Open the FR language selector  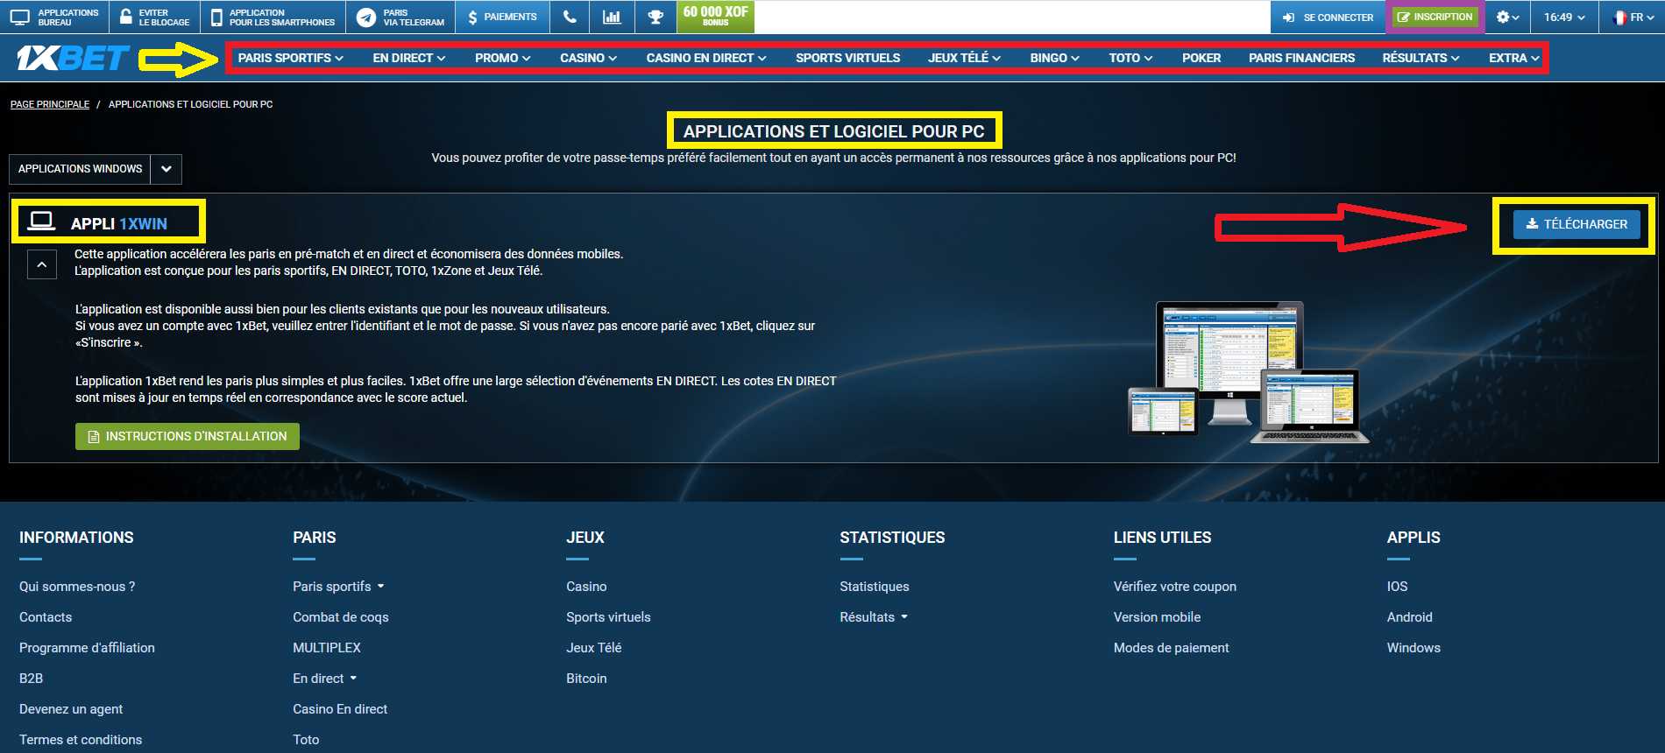[1633, 17]
